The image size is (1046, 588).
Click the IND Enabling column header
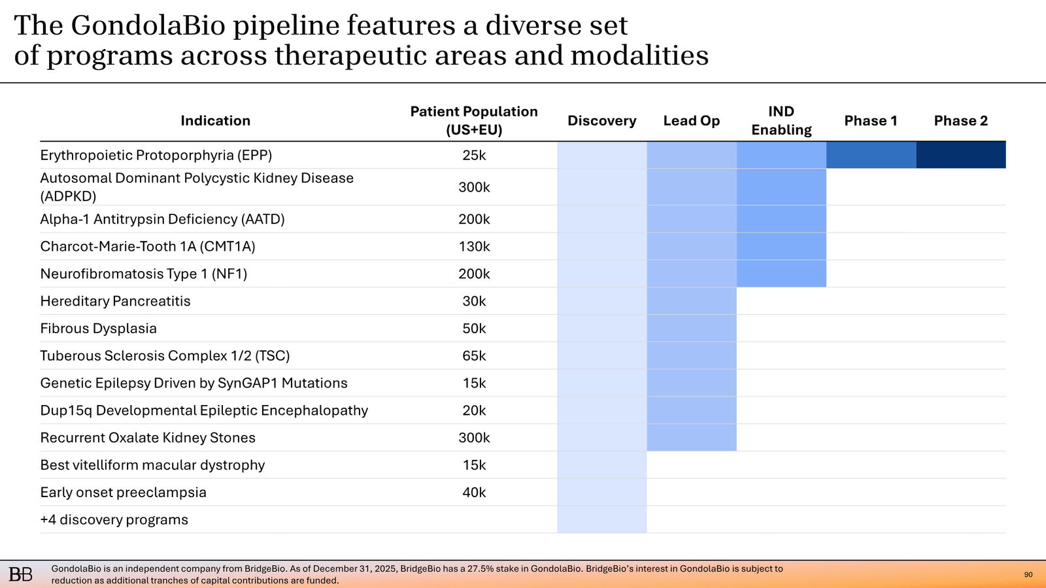click(x=781, y=121)
